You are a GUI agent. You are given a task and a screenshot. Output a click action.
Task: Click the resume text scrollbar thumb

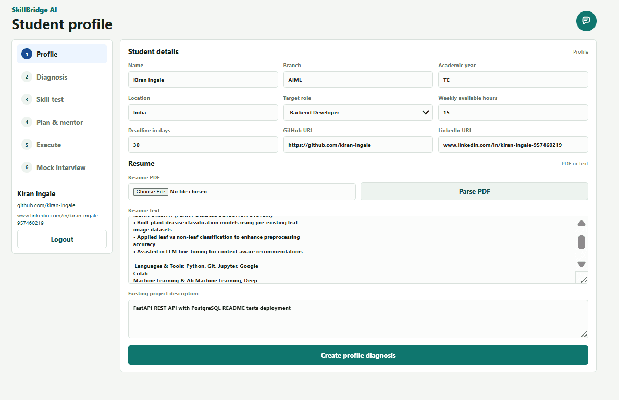click(x=581, y=242)
